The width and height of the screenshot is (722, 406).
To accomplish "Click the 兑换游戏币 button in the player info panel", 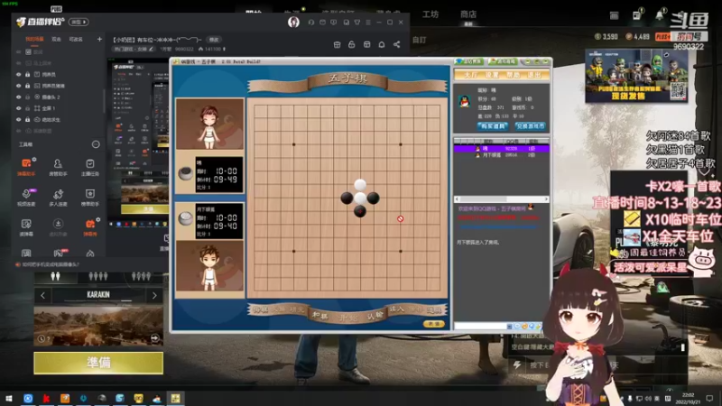I will 530,125.
